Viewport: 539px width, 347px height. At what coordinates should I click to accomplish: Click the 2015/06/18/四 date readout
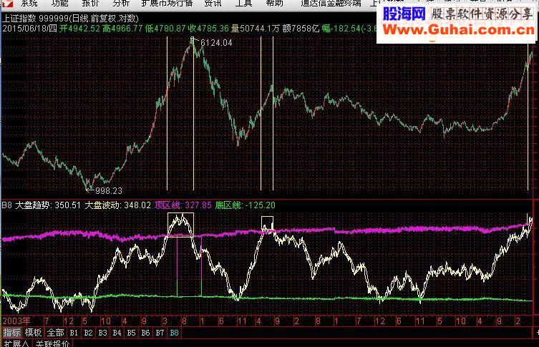[x=29, y=29]
